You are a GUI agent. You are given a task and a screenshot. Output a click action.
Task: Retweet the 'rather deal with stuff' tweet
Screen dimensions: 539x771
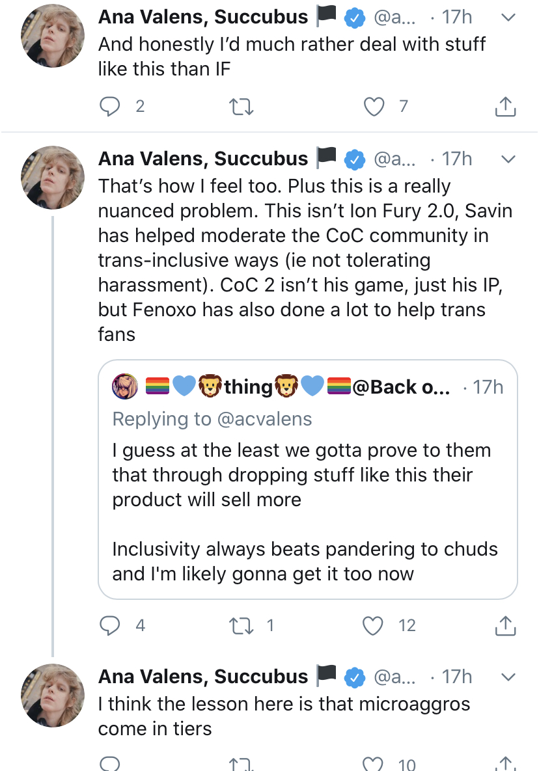[x=241, y=107]
